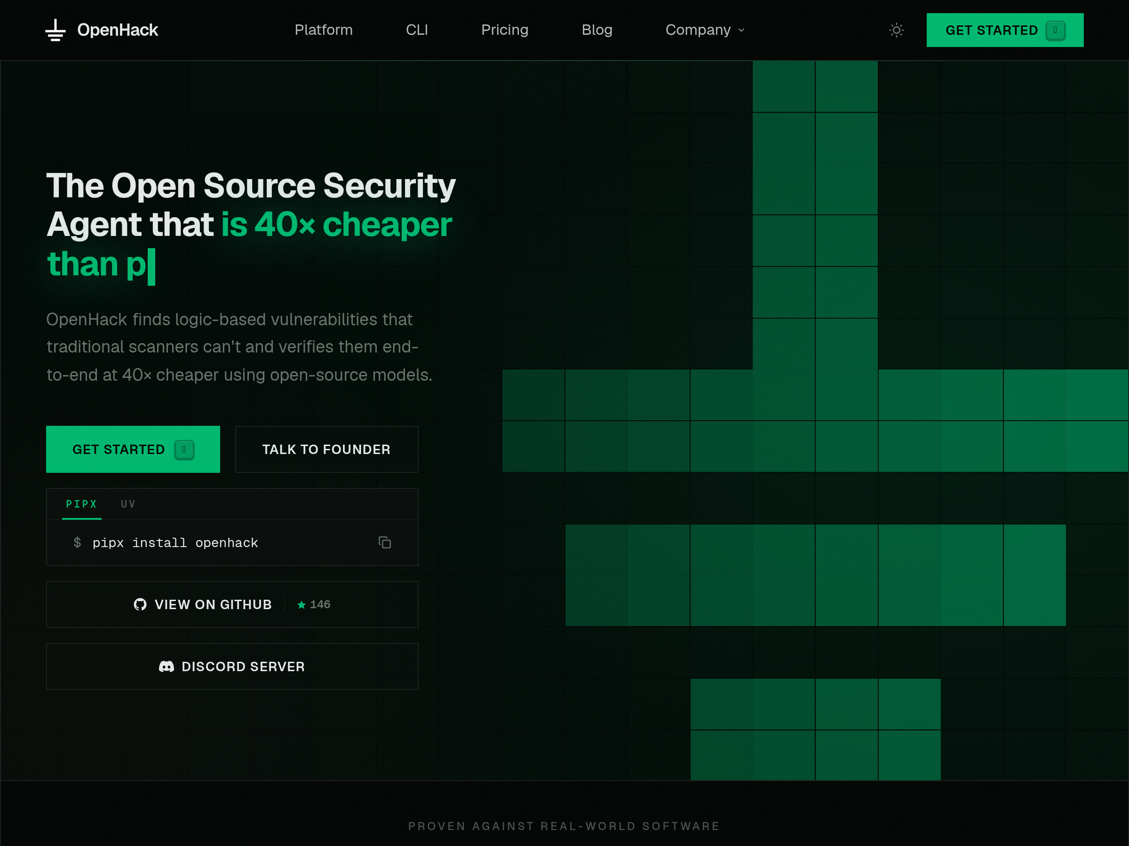This screenshot has width=1129, height=846.
Task: Click the key badge in hero Get Started
Action: tap(184, 449)
